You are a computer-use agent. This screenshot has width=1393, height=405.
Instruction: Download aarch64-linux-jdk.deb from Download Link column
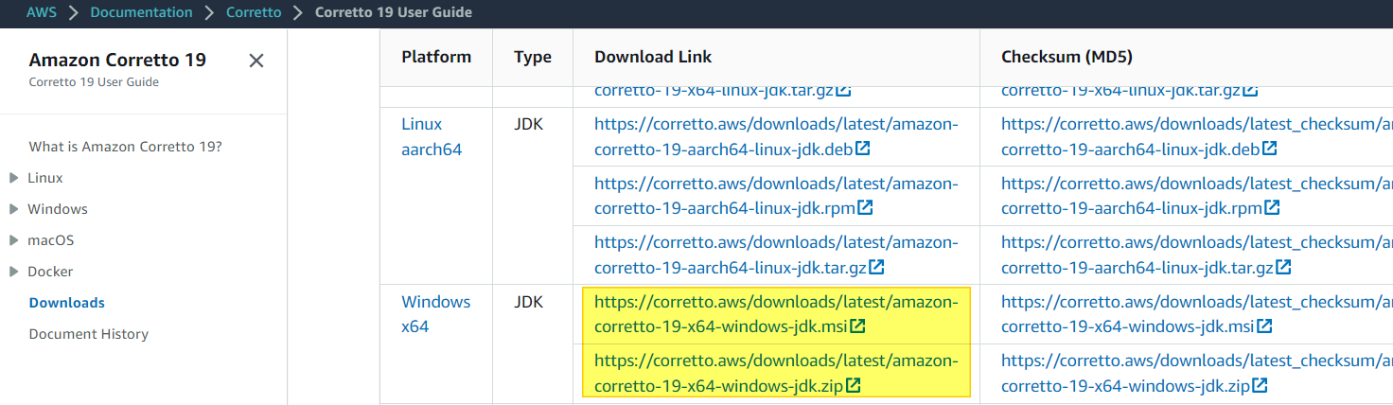(x=776, y=136)
